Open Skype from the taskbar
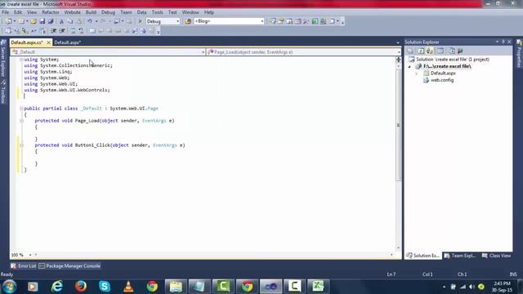523x294 pixels. [105, 287]
